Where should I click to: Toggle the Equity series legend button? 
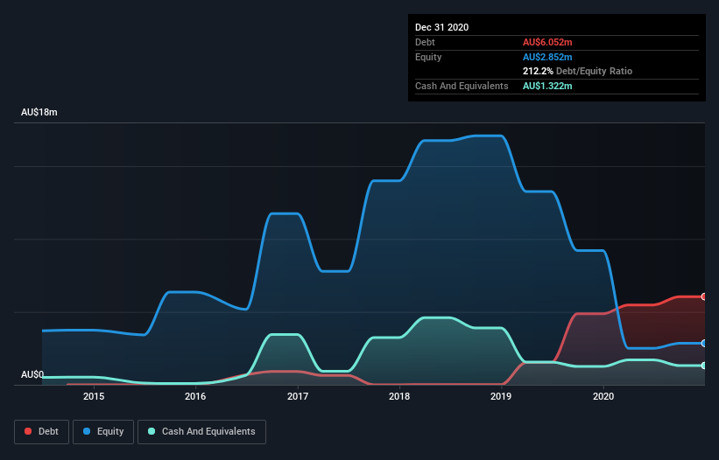(x=103, y=432)
